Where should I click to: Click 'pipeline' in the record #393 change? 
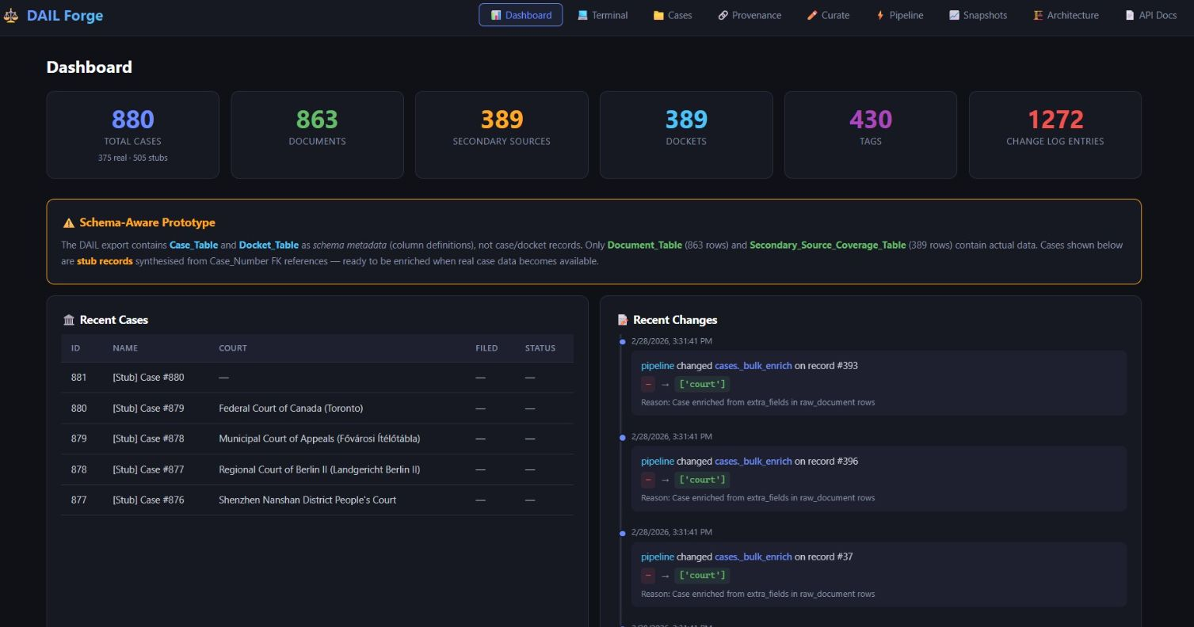658,366
